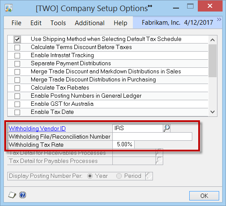Viewport: 226px width, 206px height.
Task: Click the Withholding Vendor ID field showing IRS
Action: (x=138, y=128)
